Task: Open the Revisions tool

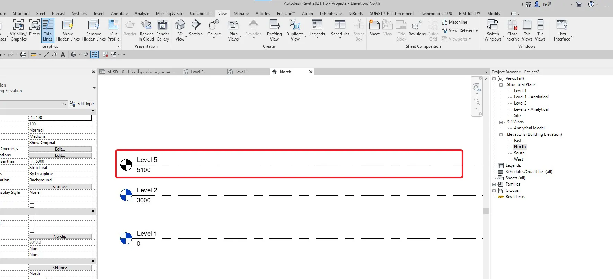Action: click(x=417, y=28)
